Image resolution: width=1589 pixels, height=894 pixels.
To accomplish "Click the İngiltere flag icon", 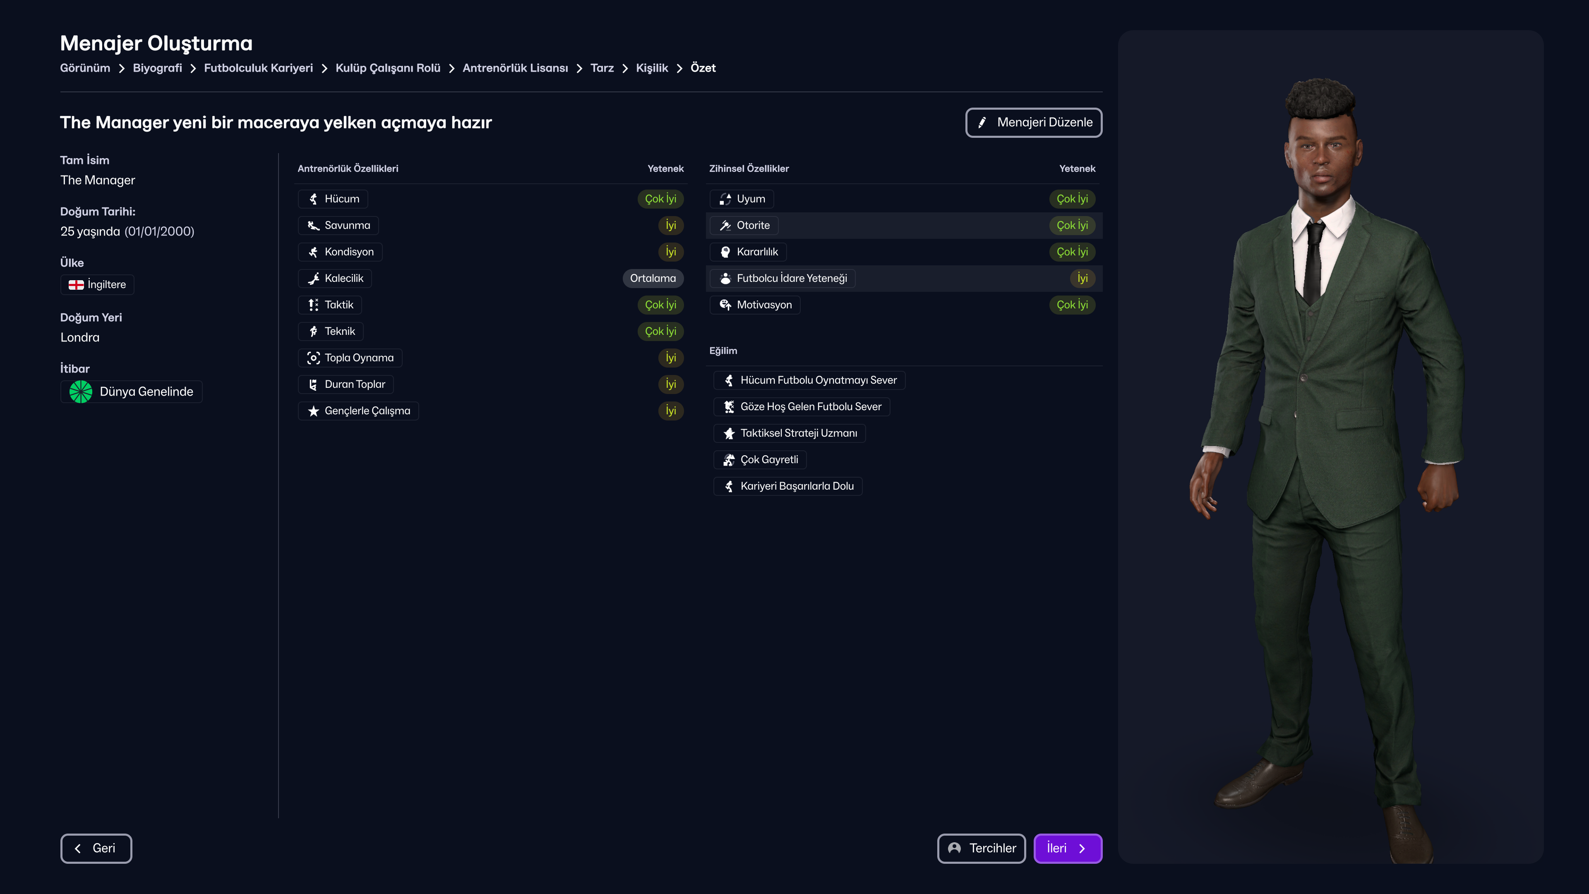I will click(76, 284).
